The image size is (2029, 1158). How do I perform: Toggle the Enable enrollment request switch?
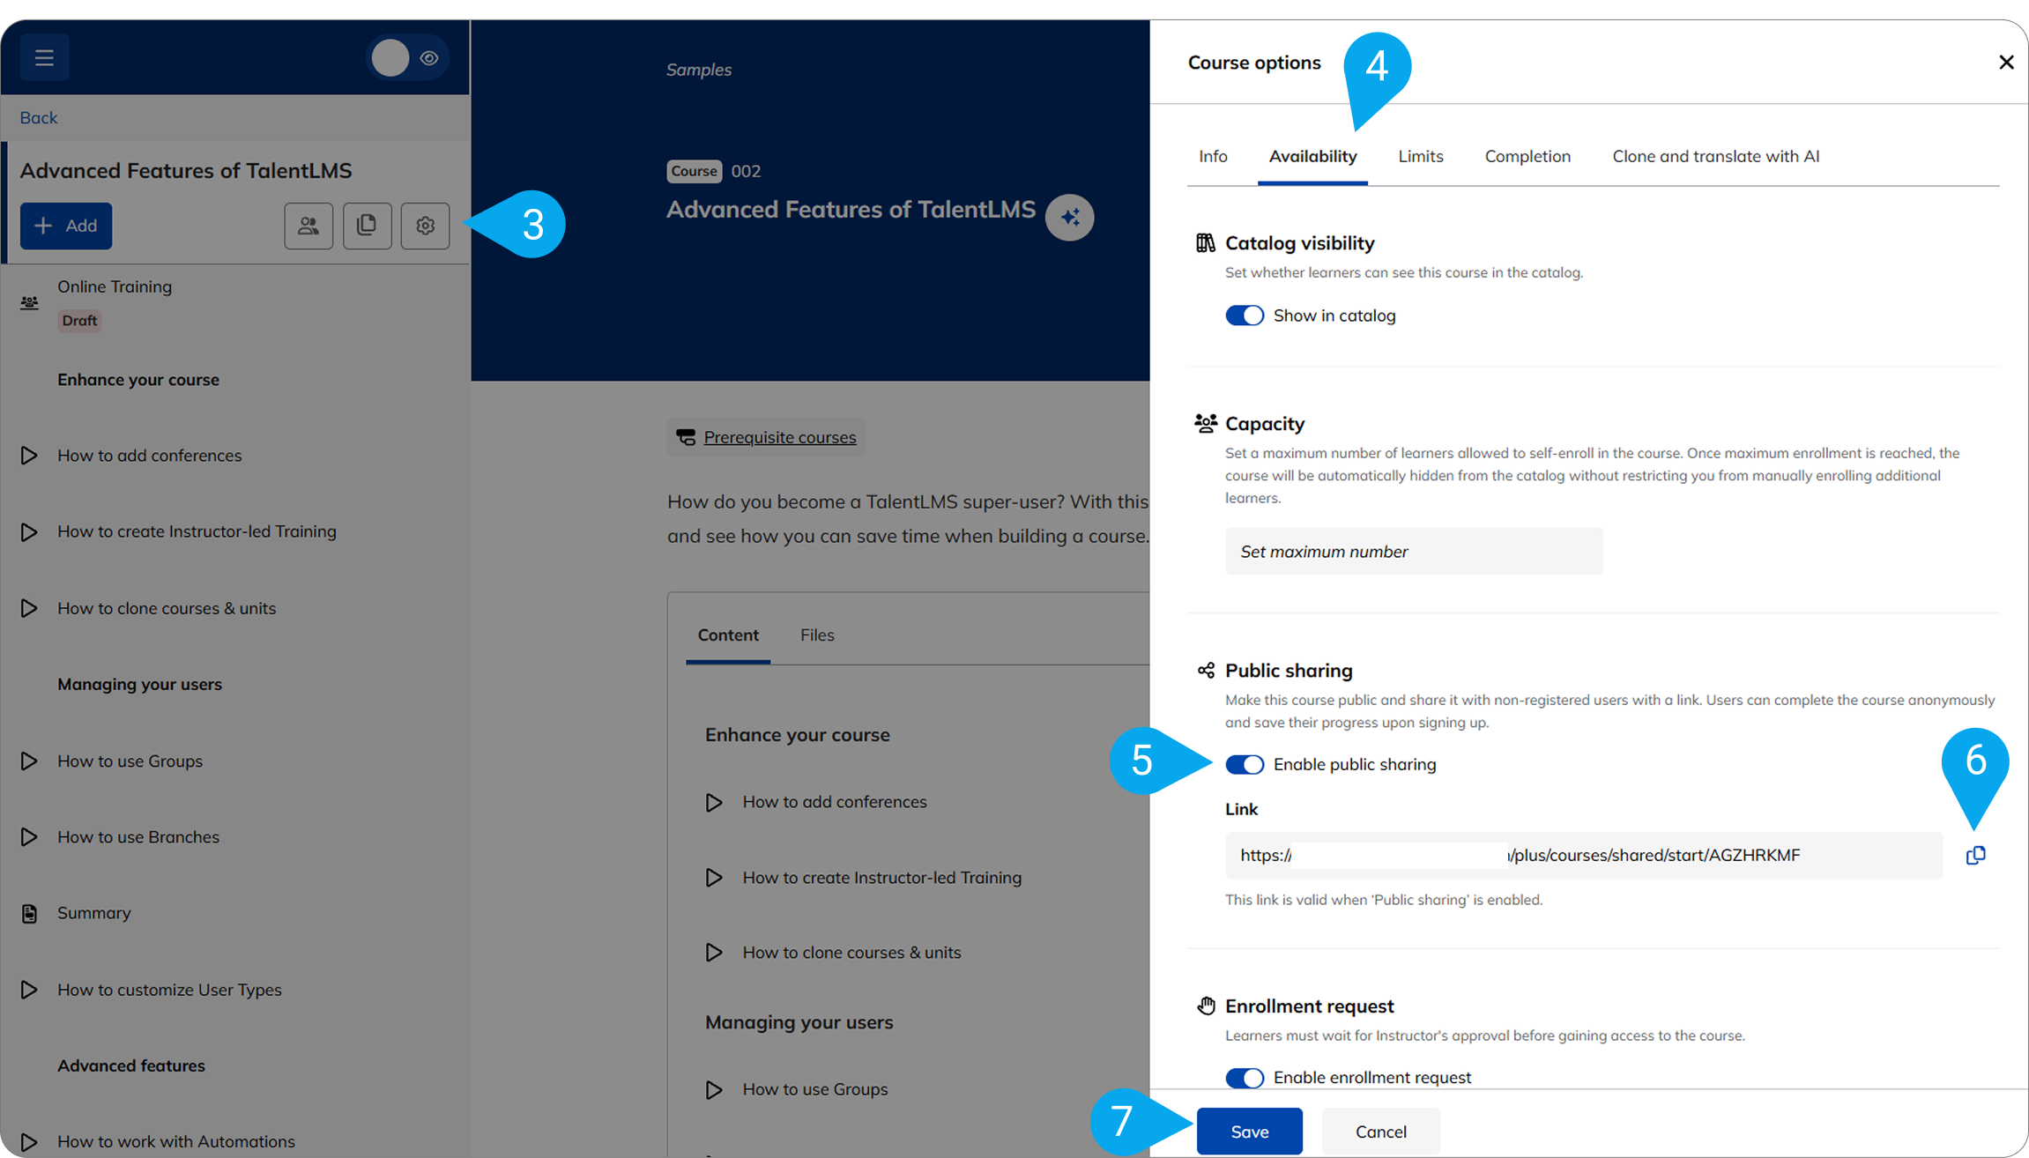[1245, 1078]
